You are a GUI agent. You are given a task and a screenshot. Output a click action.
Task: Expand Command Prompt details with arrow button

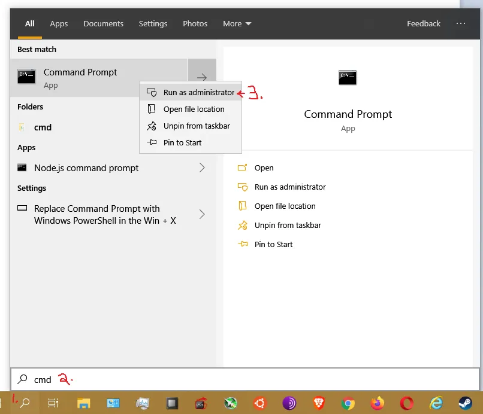coord(202,77)
